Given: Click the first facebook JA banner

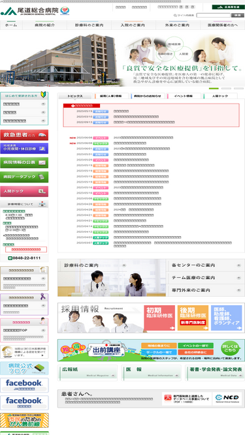Looking at the screenshot, I should (x=24, y=385).
